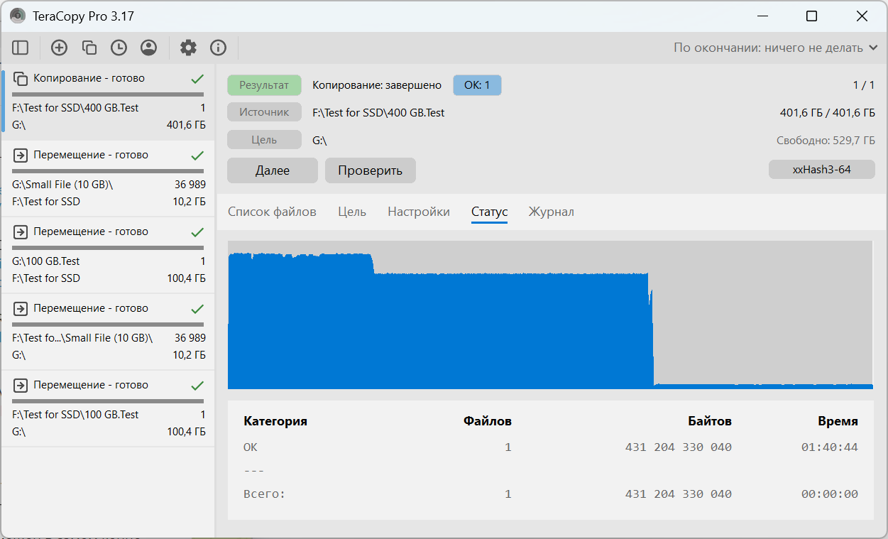Click 'G:\100 GB.Test' task path
Screen dimensions: 888x539
(46, 261)
